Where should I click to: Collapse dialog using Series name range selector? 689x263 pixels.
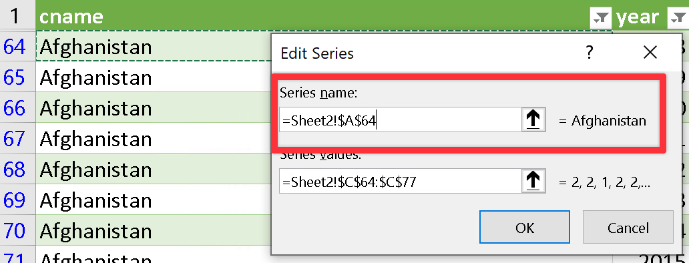tap(533, 120)
